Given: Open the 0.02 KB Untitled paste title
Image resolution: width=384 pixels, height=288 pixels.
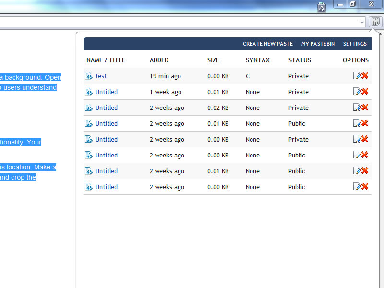Looking at the screenshot, I should coord(107,108).
